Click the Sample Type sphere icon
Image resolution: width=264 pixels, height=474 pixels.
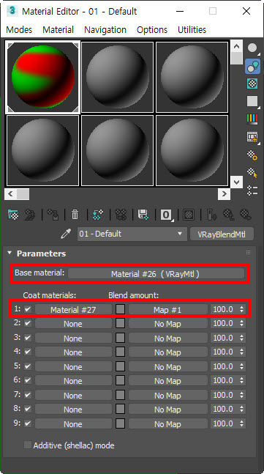[252, 48]
